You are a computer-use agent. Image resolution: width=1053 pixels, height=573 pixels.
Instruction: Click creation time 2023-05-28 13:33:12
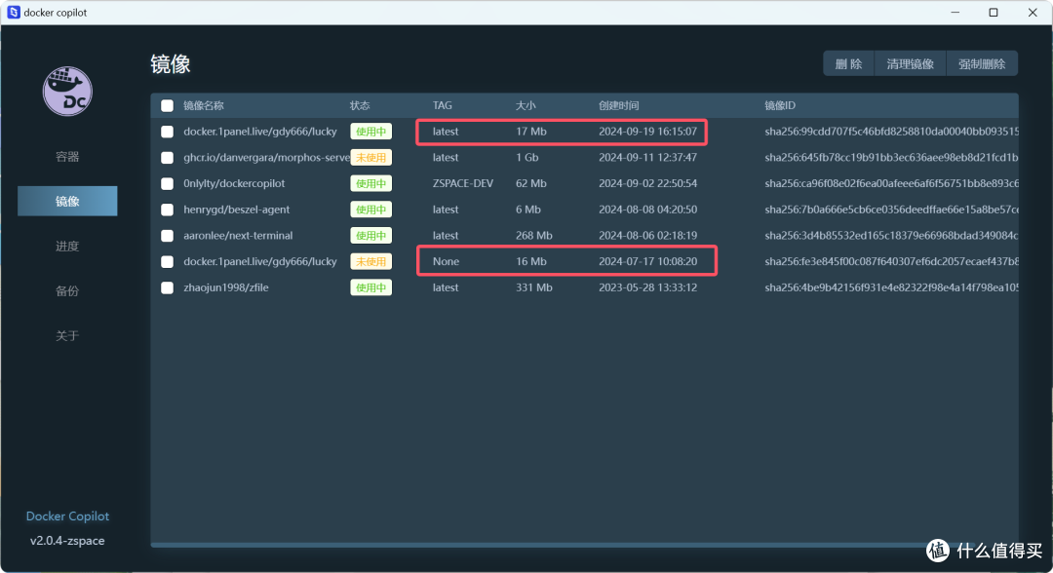tap(648, 287)
